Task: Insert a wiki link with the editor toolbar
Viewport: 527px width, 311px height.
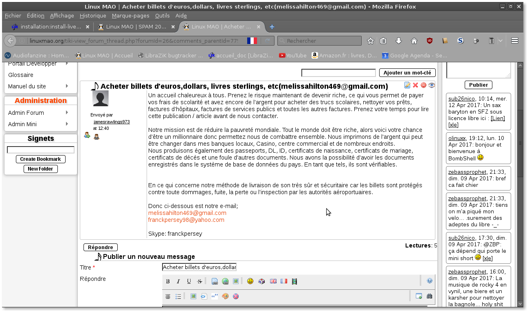Action: (x=215, y=281)
